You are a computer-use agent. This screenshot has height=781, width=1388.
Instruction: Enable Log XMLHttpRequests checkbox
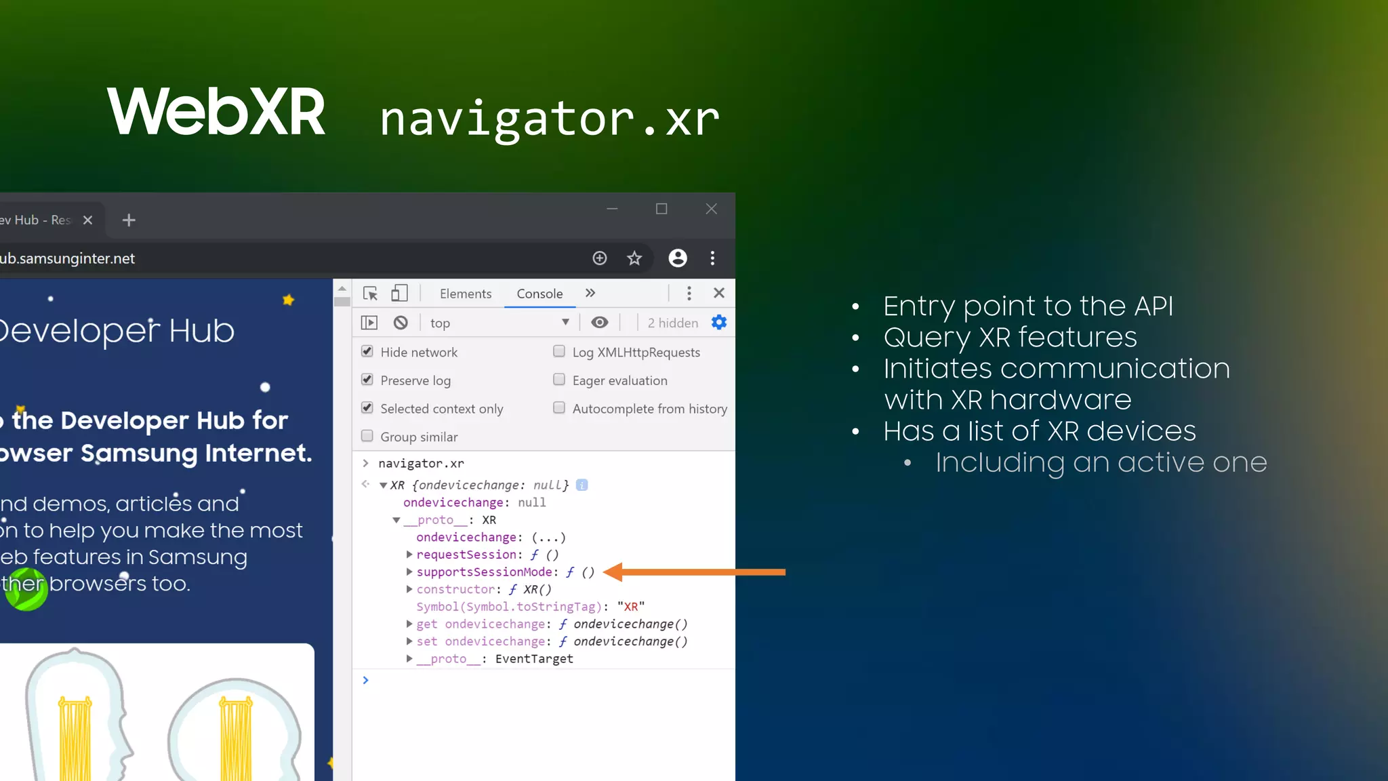[x=559, y=351]
